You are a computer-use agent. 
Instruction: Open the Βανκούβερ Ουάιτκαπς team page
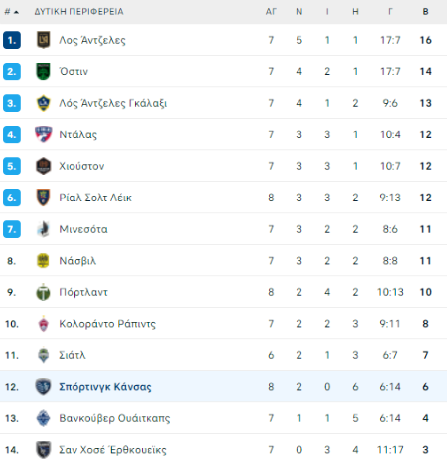coord(115,418)
